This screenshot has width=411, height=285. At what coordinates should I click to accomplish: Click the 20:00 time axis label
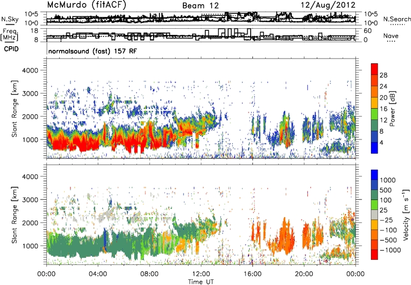coord(304,274)
